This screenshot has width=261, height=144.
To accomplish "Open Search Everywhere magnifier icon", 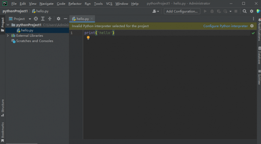I will [x=245, y=11].
